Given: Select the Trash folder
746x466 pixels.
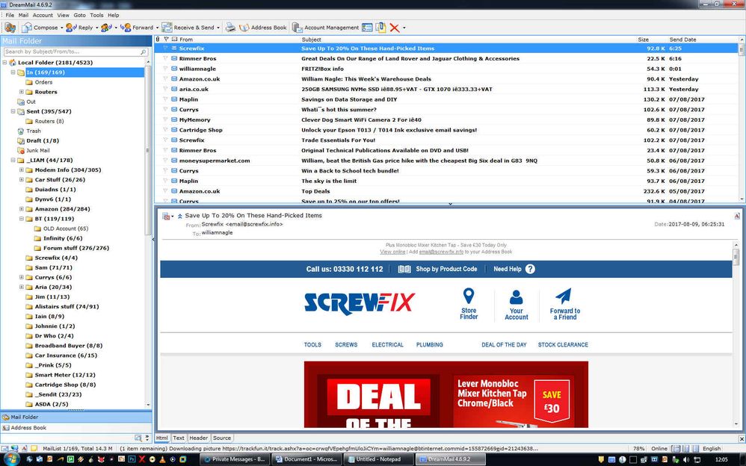Looking at the screenshot, I should pos(34,131).
